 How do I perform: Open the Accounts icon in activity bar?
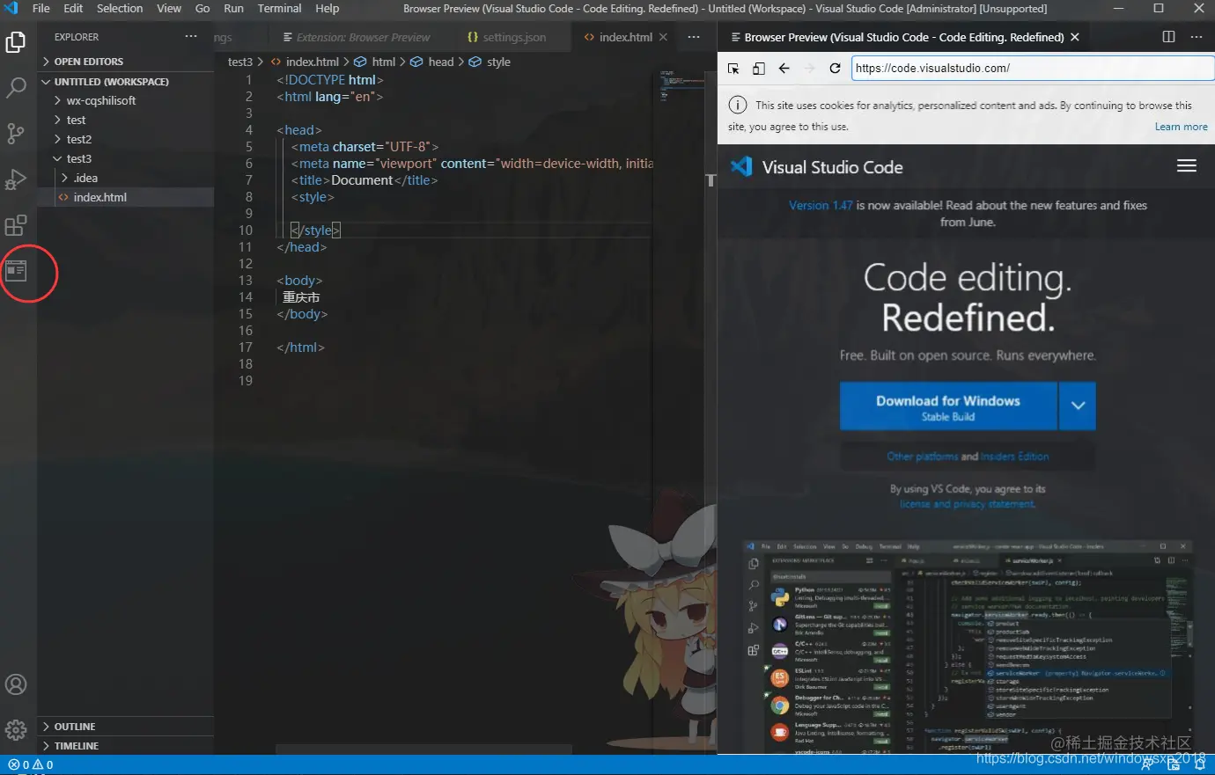pos(16,684)
